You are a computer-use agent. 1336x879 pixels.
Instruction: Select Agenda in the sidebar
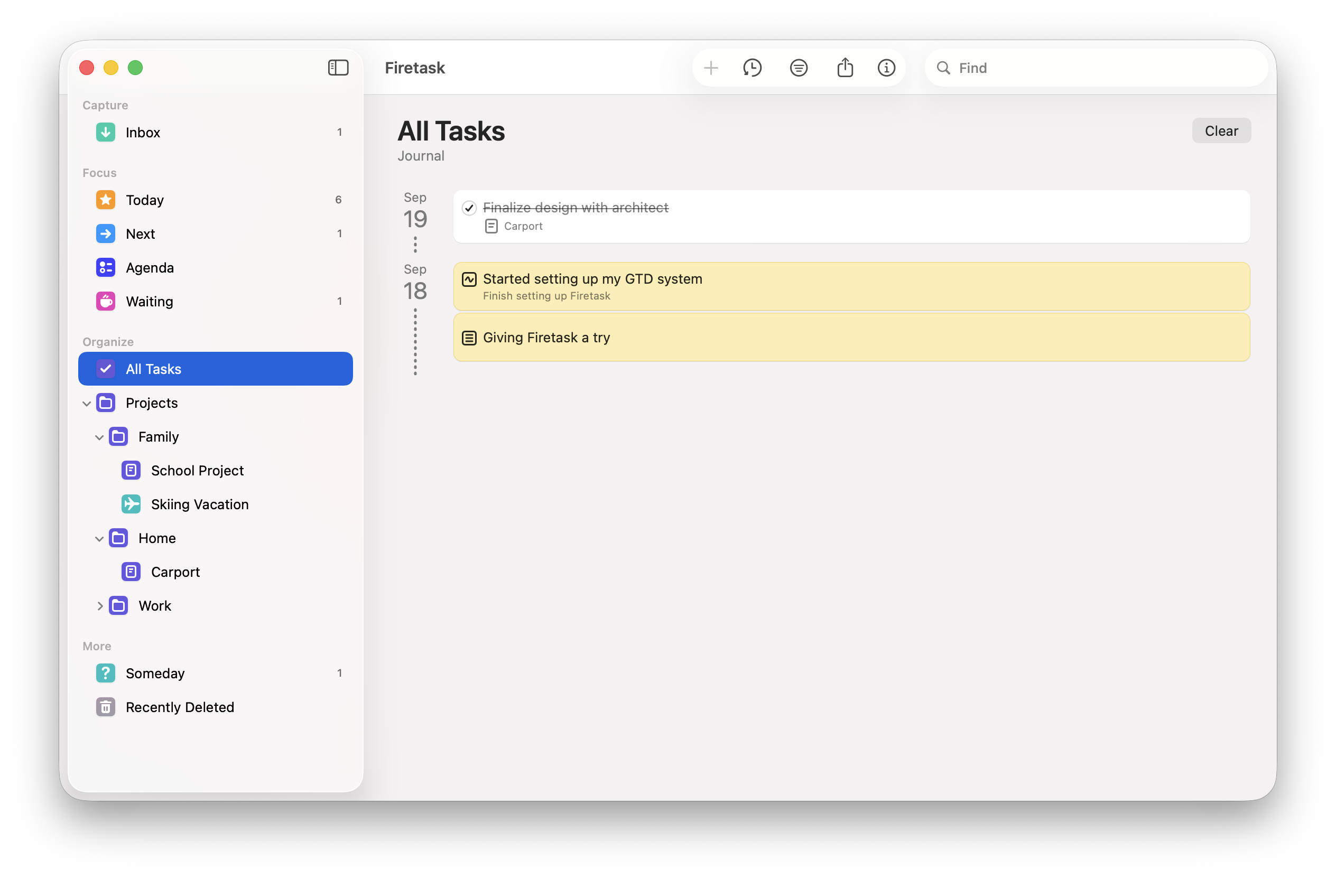point(150,268)
